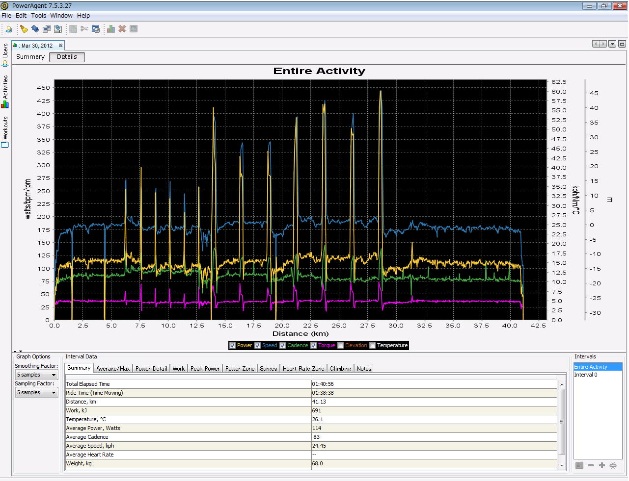Switch to the Surges tab

[268, 368]
